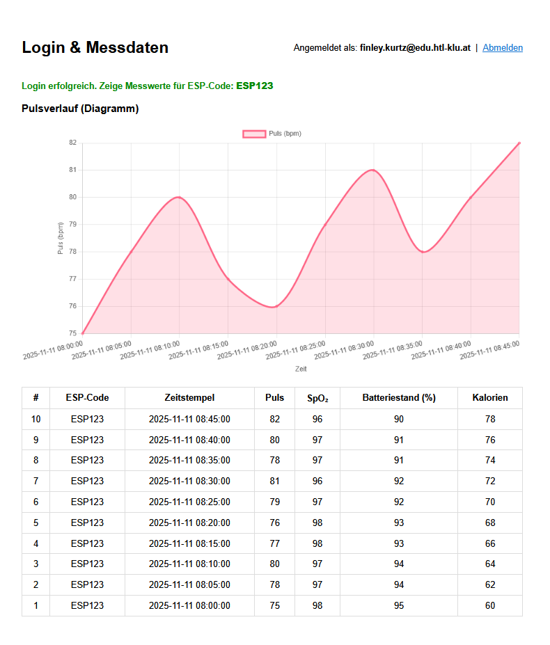The height and width of the screenshot is (645, 550).
Task: Click the chart low point at 08:20:00
Action: [x=276, y=306]
